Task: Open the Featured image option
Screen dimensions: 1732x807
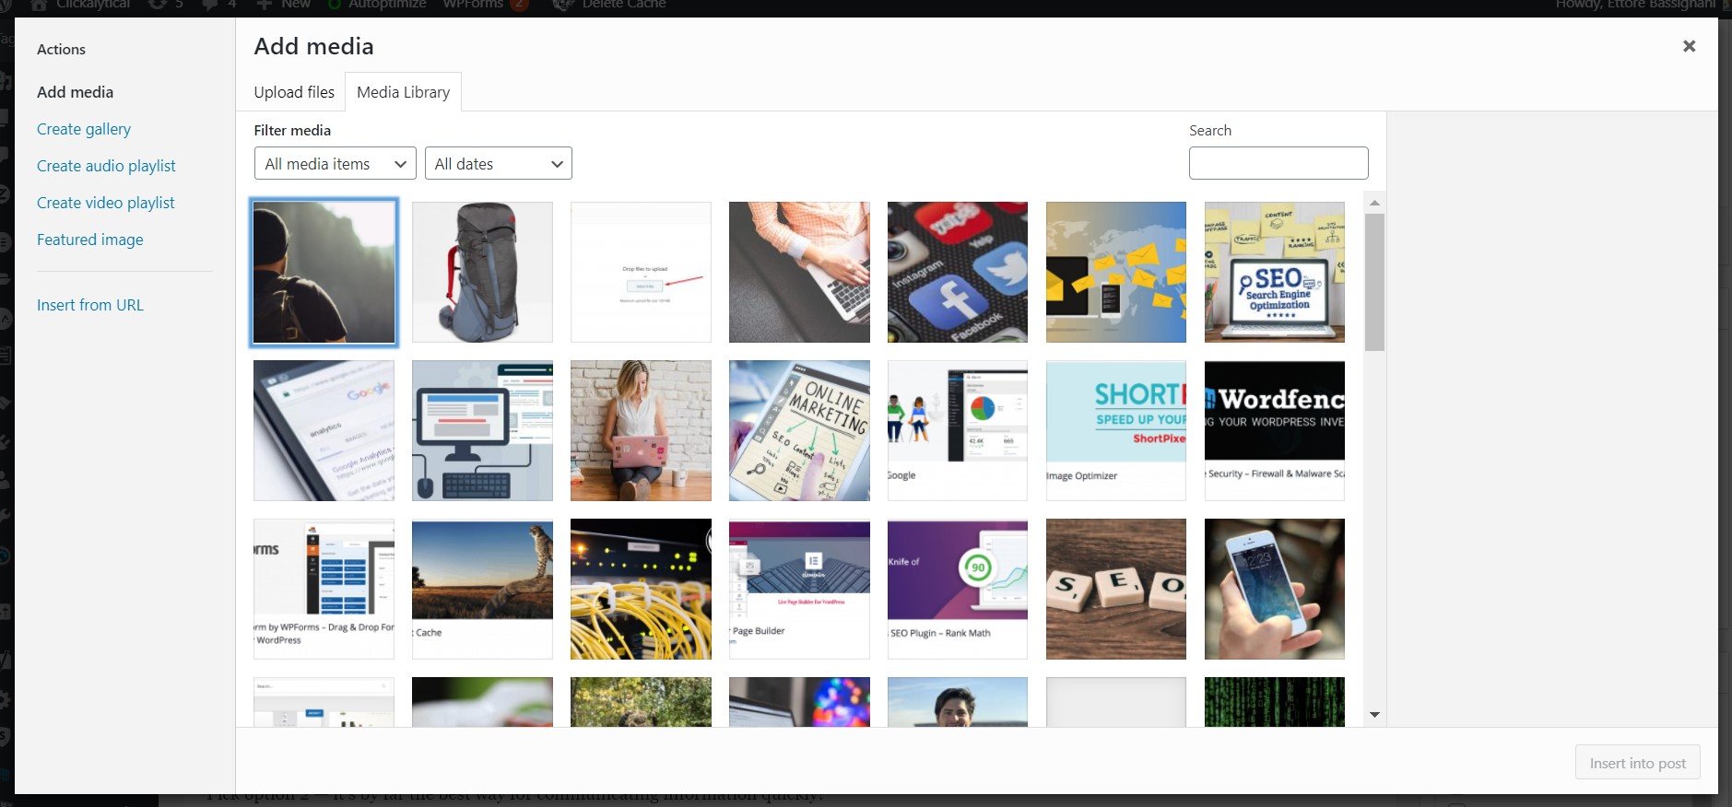Action: click(90, 240)
